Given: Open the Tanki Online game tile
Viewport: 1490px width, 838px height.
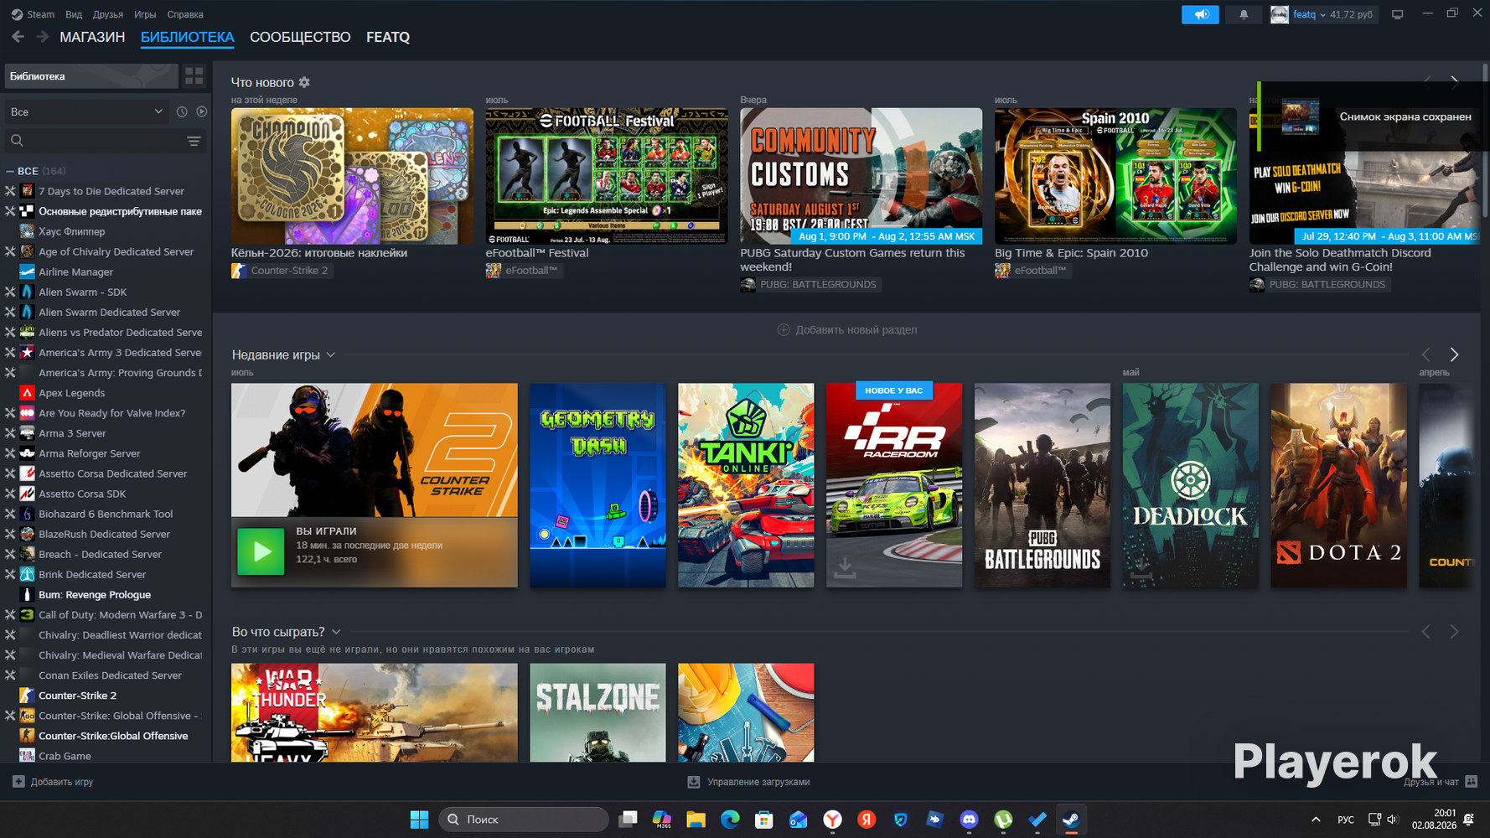Looking at the screenshot, I should pyautogui.click(x=746, y=485).
